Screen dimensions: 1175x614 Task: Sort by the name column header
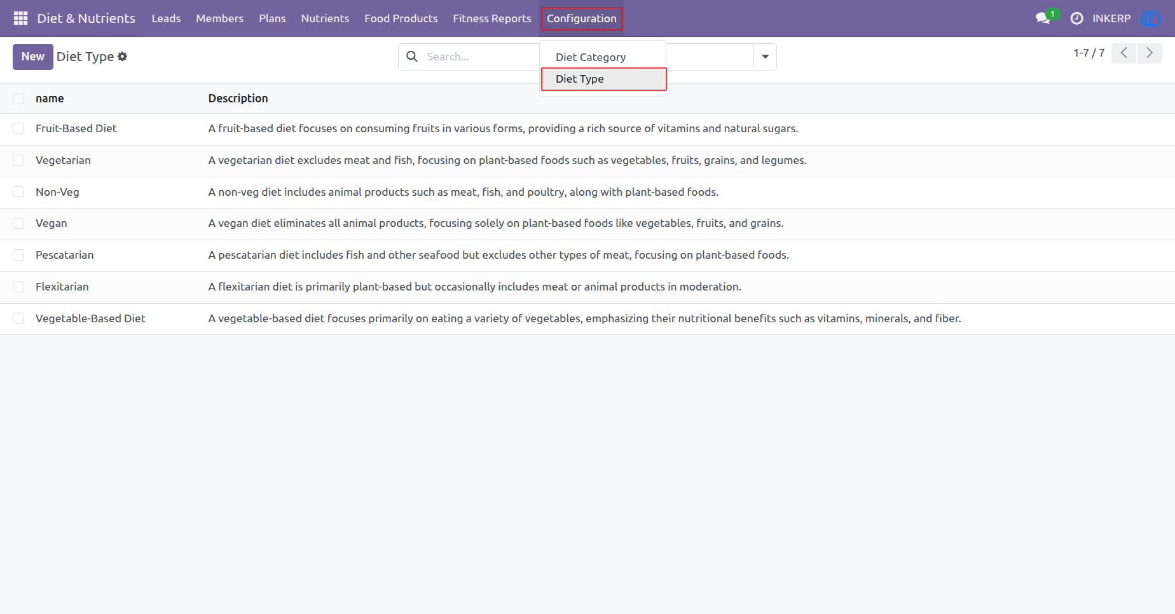click(x=50, y=99)
